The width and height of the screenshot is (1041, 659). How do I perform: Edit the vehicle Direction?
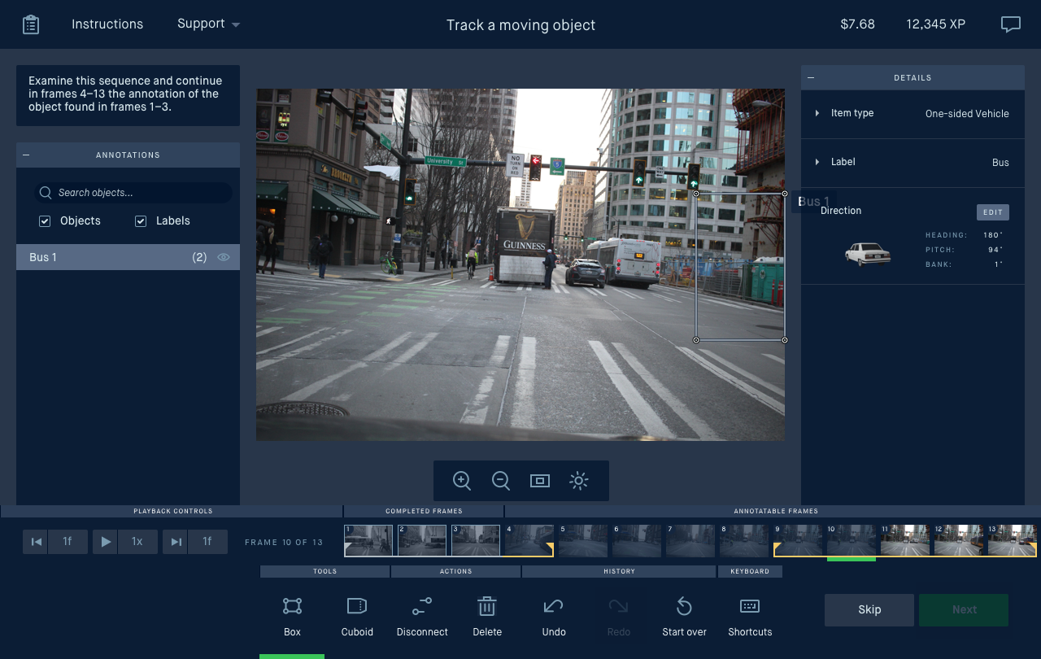coord(993,212)
